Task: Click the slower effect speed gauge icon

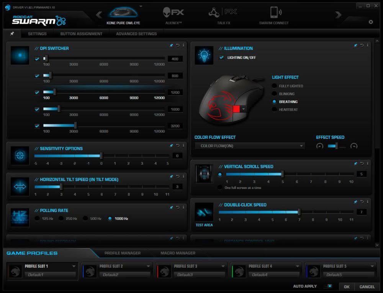Action: (320, 146)
